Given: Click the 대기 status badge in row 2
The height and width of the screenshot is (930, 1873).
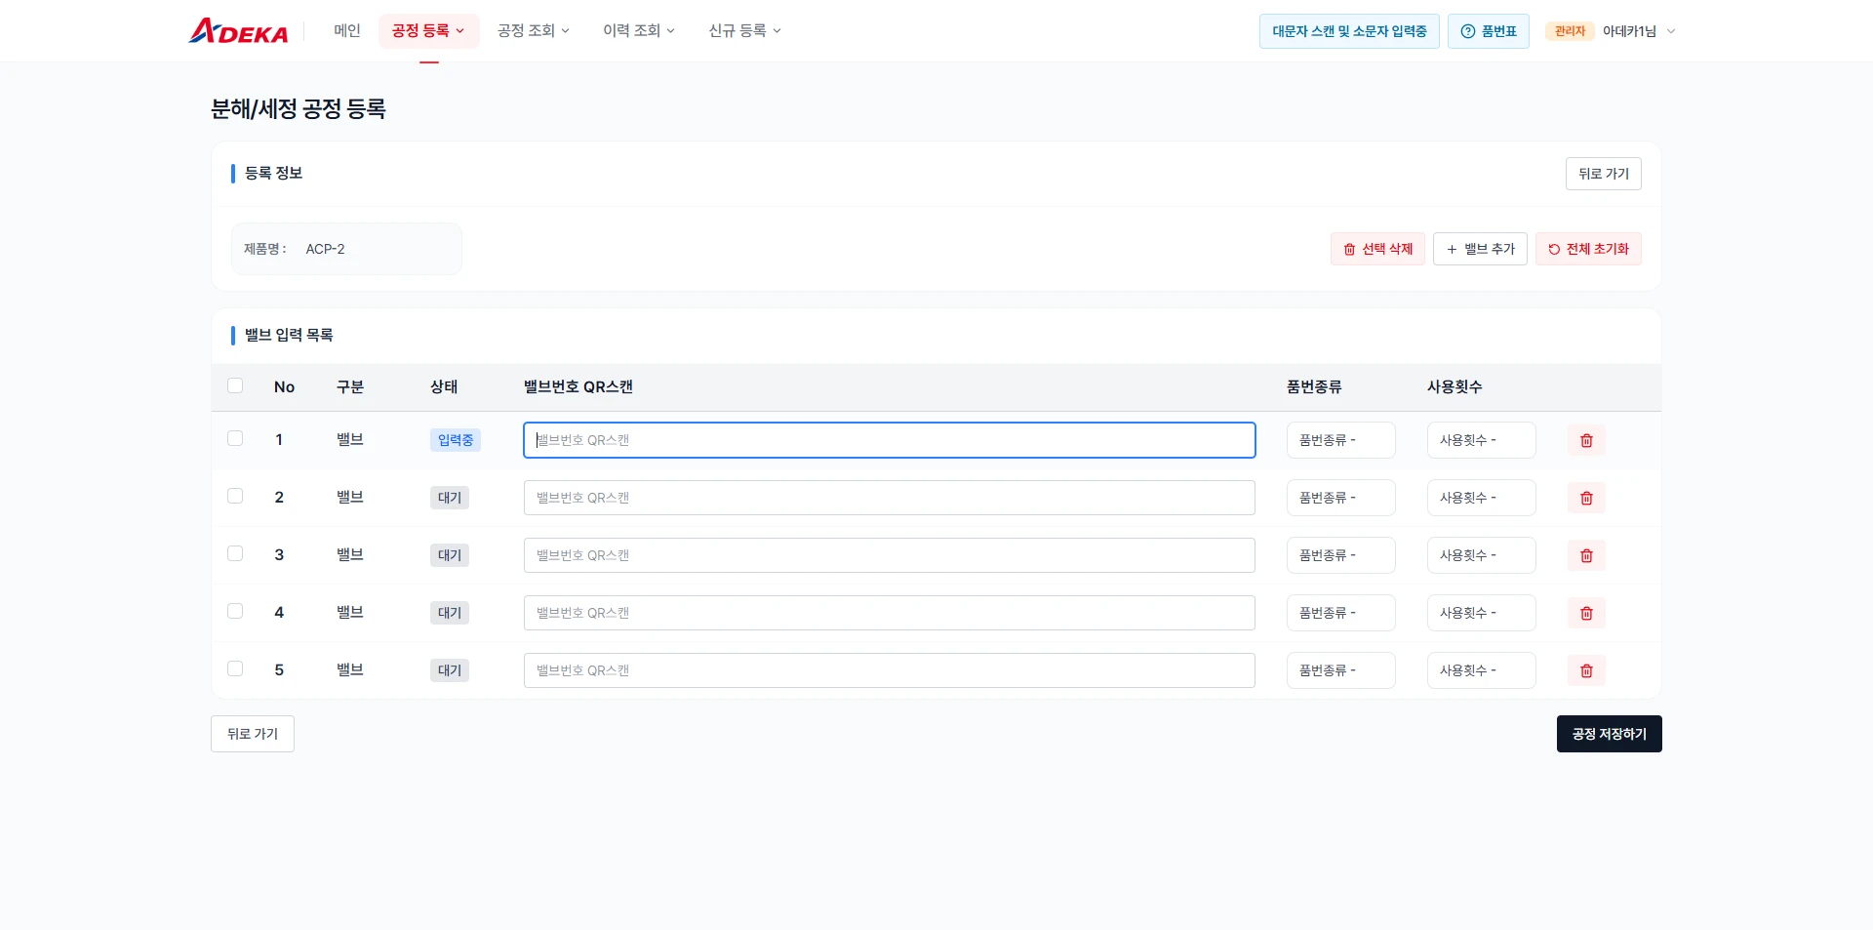Looking at the screenshot, I should click(x=450, y=498).
